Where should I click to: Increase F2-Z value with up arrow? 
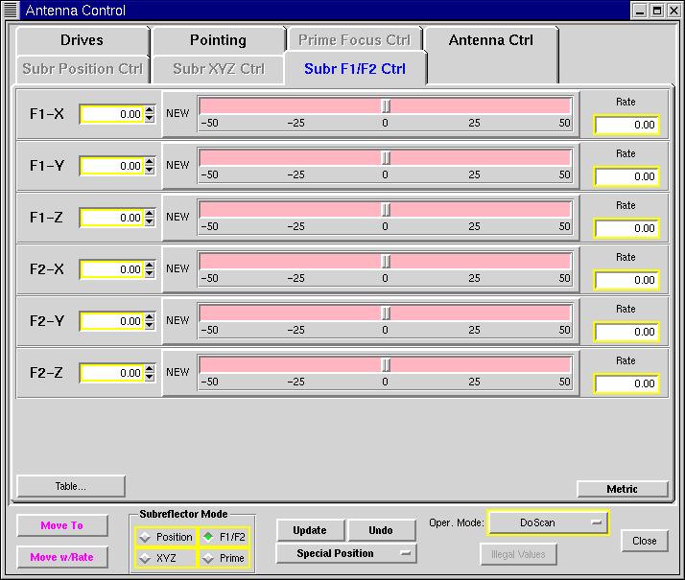pyautogui.click(x=150, y=369)
